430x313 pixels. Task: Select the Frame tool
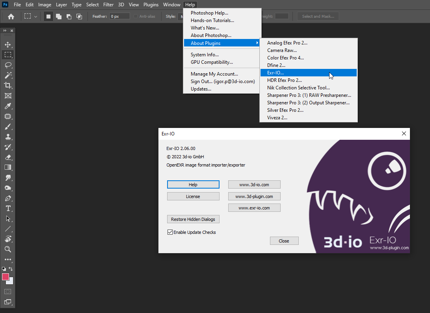[x=7, y=96]
